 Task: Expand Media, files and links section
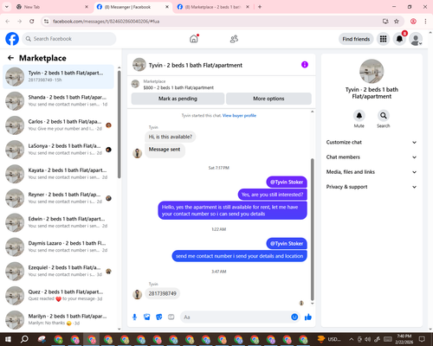pyautogui.click(x=372, y=172)
